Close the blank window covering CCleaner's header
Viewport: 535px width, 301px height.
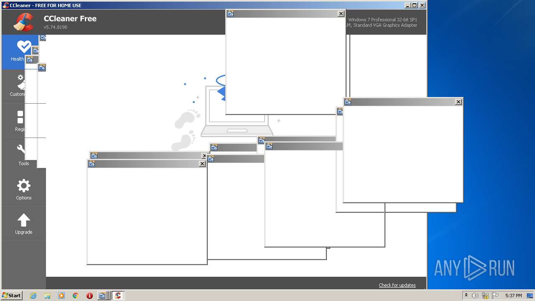341,14
